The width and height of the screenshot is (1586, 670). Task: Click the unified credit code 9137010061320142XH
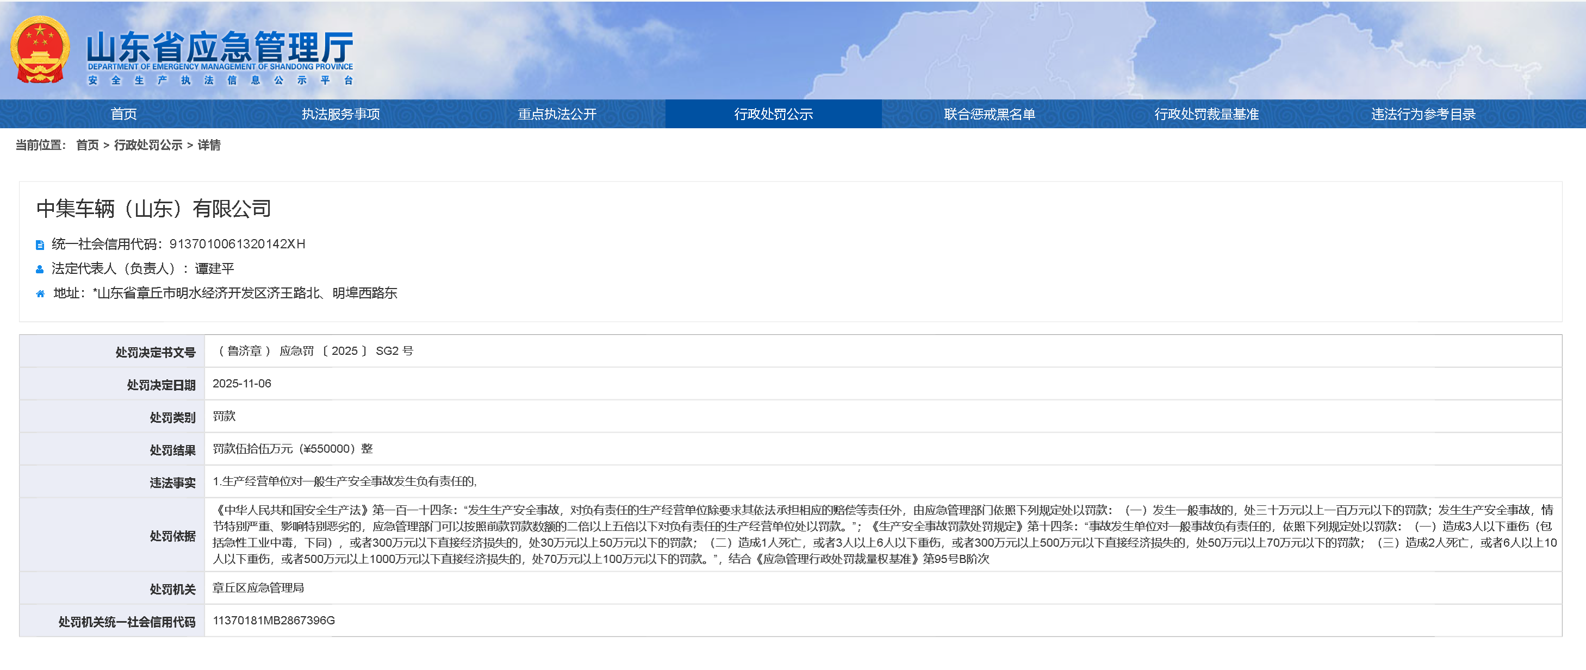point(237,244)
